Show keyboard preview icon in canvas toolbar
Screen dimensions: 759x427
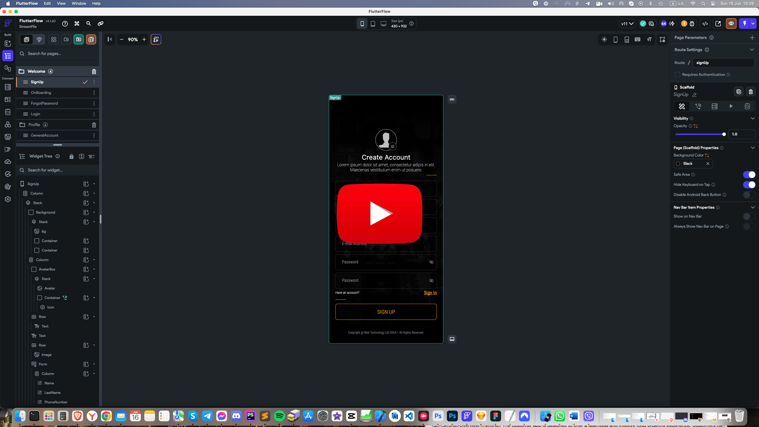point(638,39)
